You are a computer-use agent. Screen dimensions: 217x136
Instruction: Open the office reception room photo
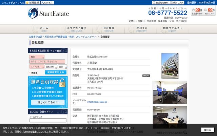pyautogui.click(x=170, y=117)
